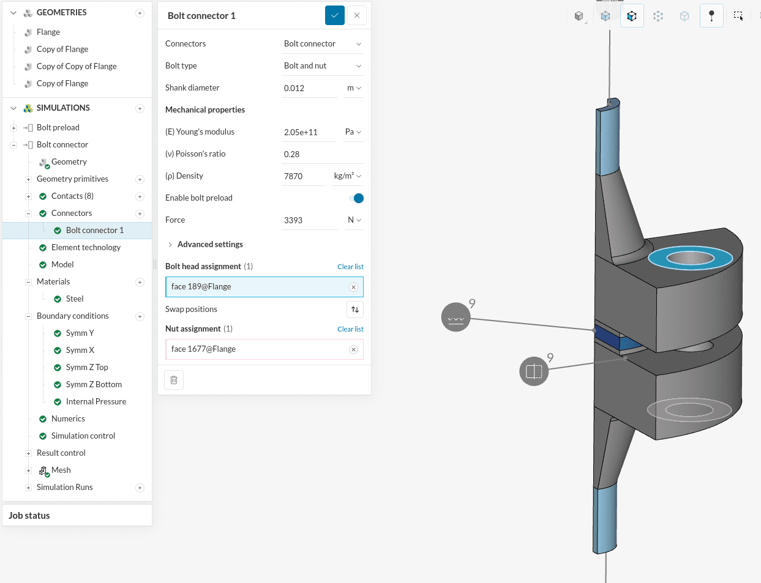761x583 pixels.
Task: Change the Force unit dropdown
Action: (x=354, y=220)
